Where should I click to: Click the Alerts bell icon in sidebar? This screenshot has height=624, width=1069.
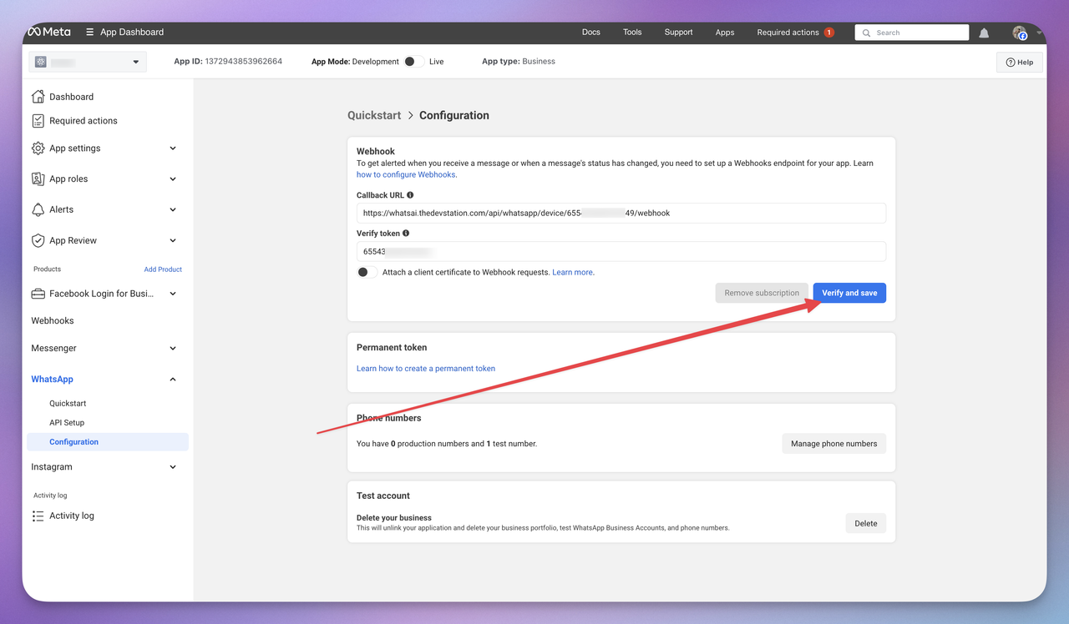(38, 210)
